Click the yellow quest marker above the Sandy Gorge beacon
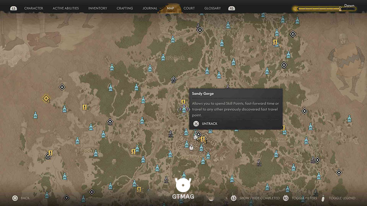This screenshot has width=367, height=206. pyautogui.click(x=183, y=101)
